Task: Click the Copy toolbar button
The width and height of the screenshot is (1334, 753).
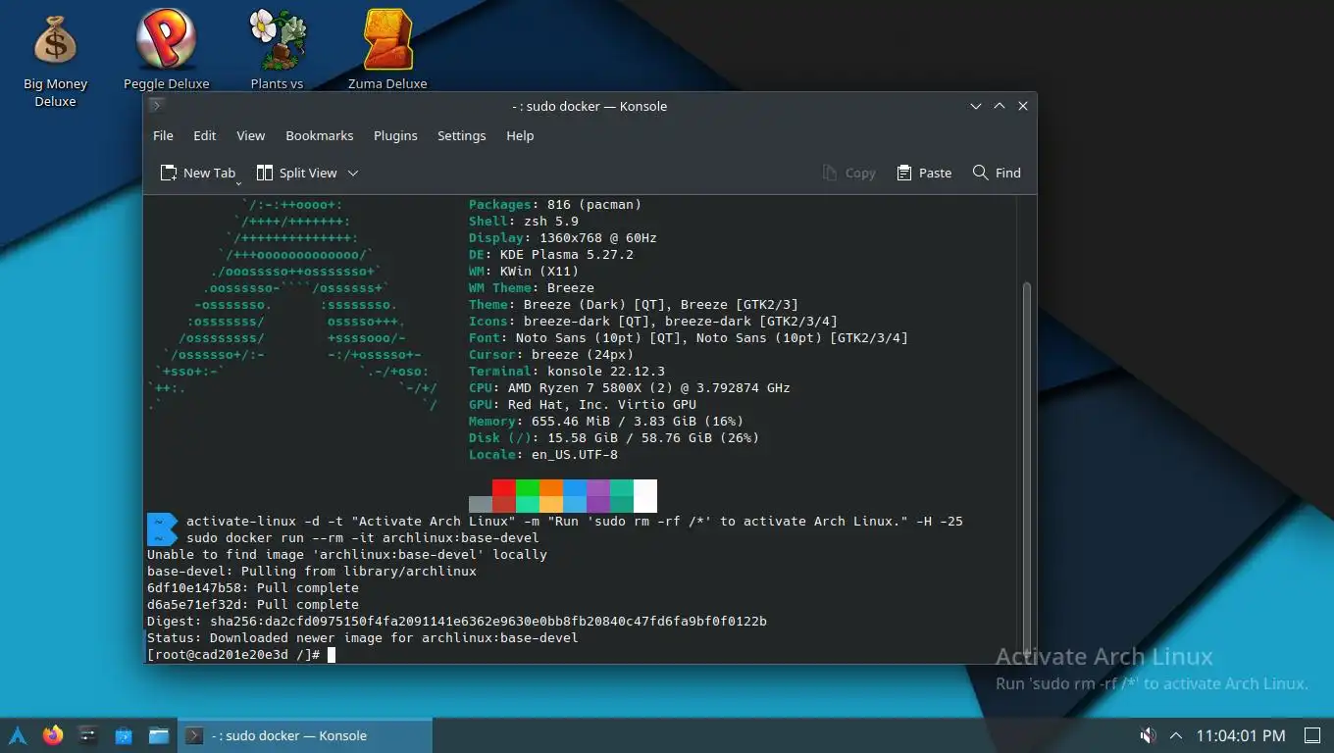Action: [x=848, y=173]
